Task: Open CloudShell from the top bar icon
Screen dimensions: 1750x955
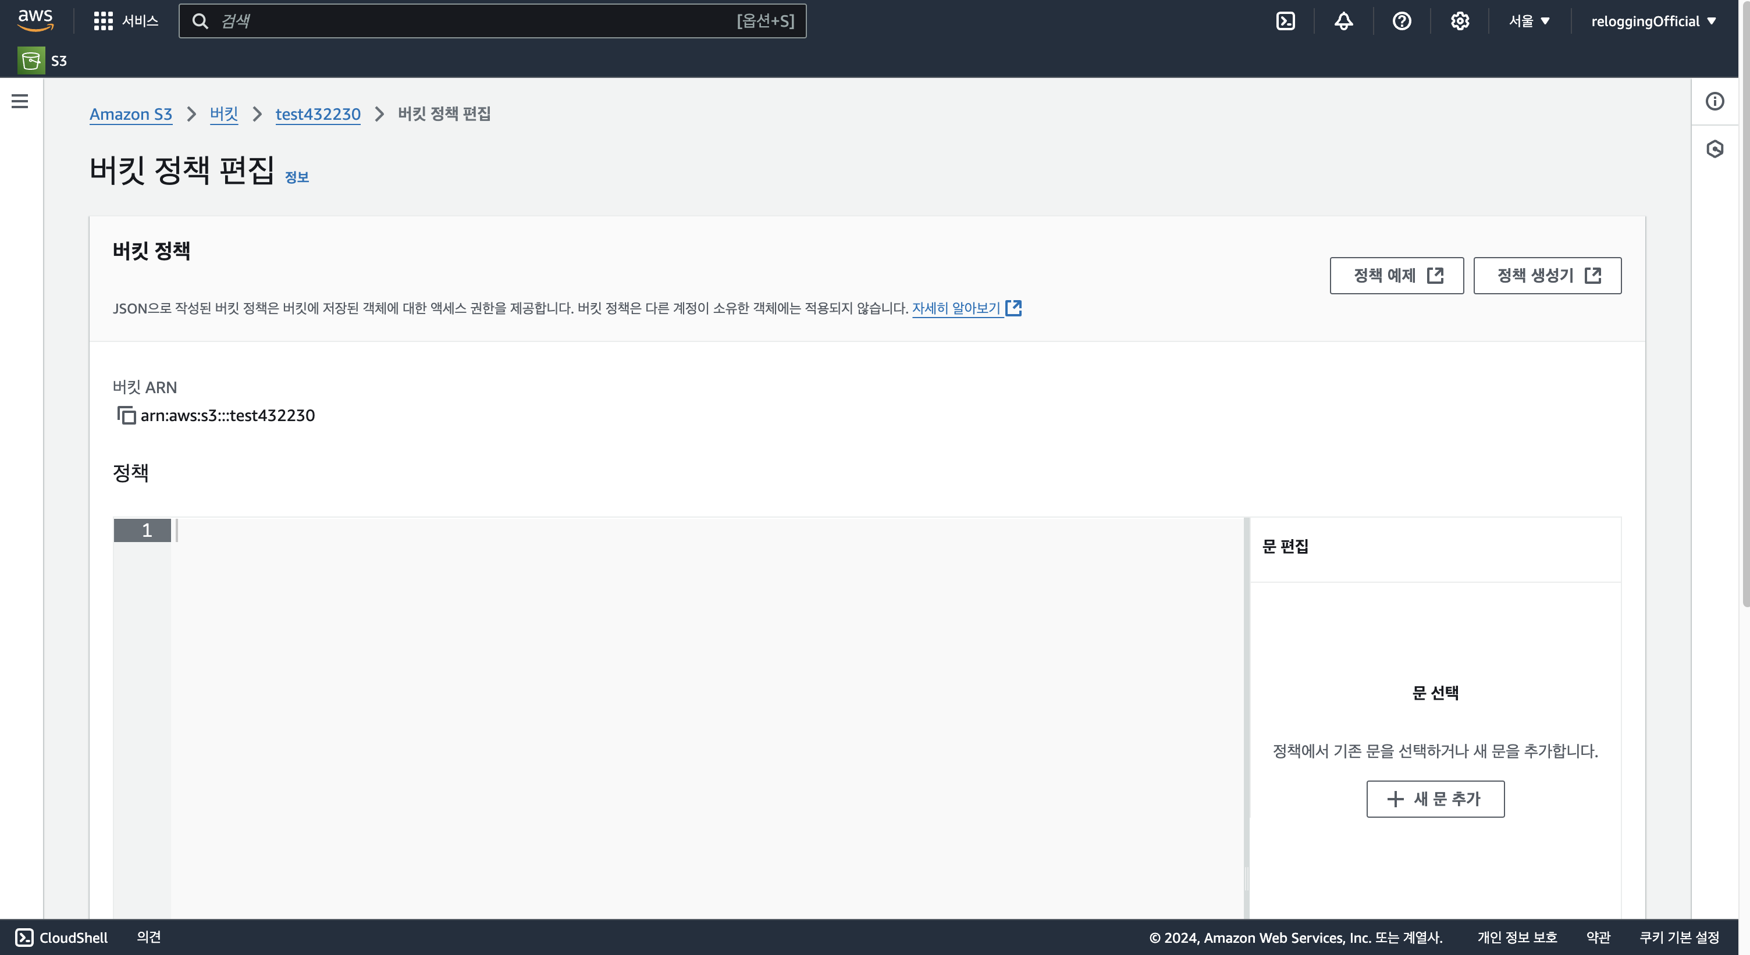Action: tap(1285, 21)
